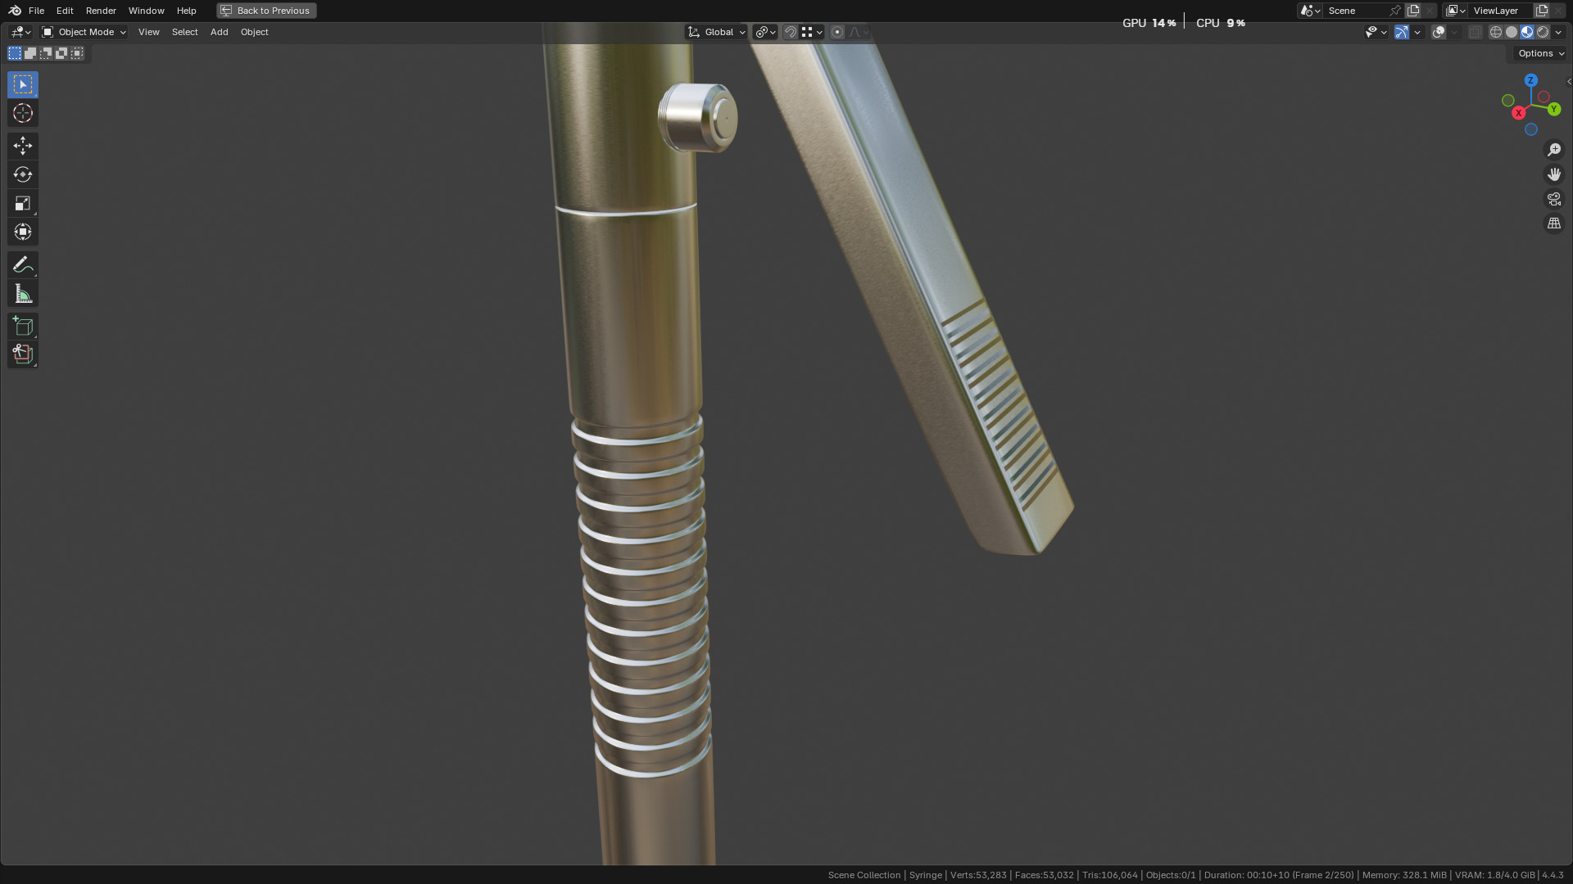Activate the Transform tool
Image resolution: width=1573 pixels, height=884 pixels.
23,232
